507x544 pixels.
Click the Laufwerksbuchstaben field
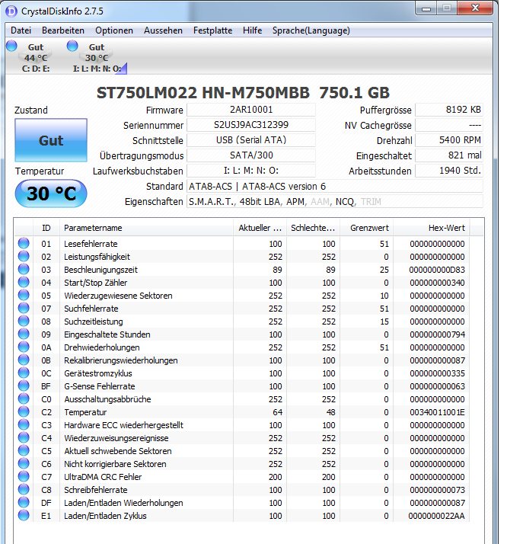coord(251,171)
